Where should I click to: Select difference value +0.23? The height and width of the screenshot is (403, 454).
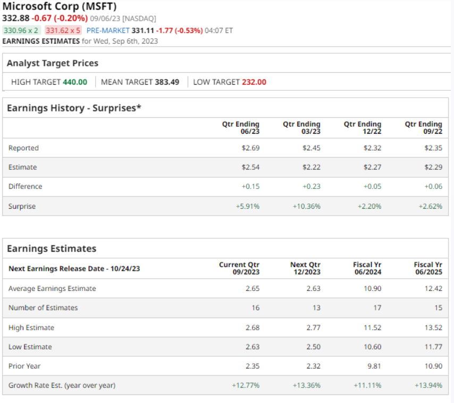312,186
